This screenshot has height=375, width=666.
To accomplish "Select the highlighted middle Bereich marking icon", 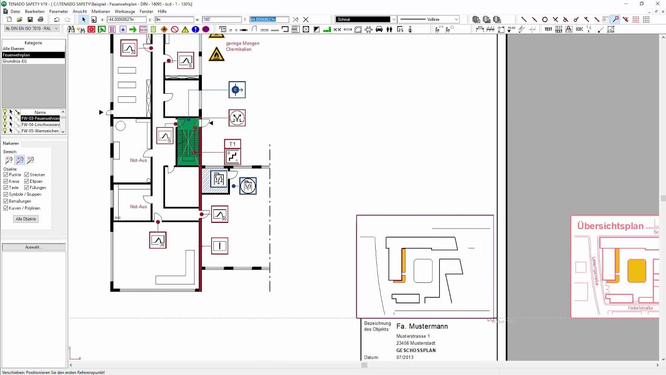I will [x=20, y=160].
